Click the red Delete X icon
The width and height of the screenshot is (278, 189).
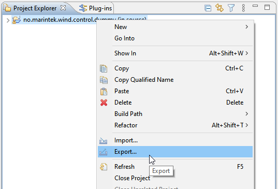[x=104, y=103]
